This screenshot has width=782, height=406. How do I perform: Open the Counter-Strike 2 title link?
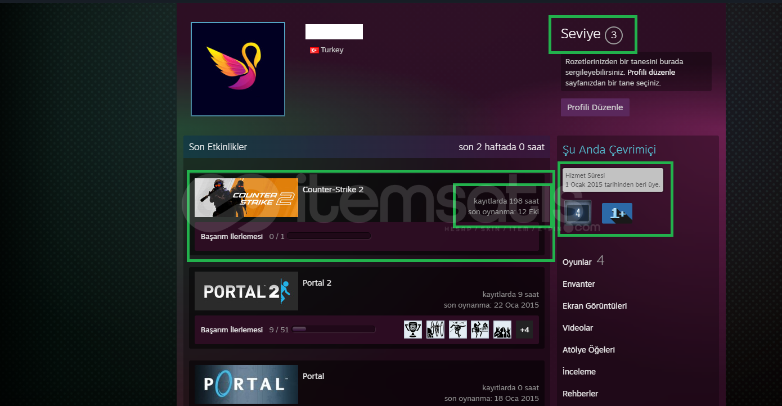coord(333,190)
